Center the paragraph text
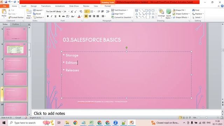Viewport: 224px width, 126px height. click(x=90, y=16)
